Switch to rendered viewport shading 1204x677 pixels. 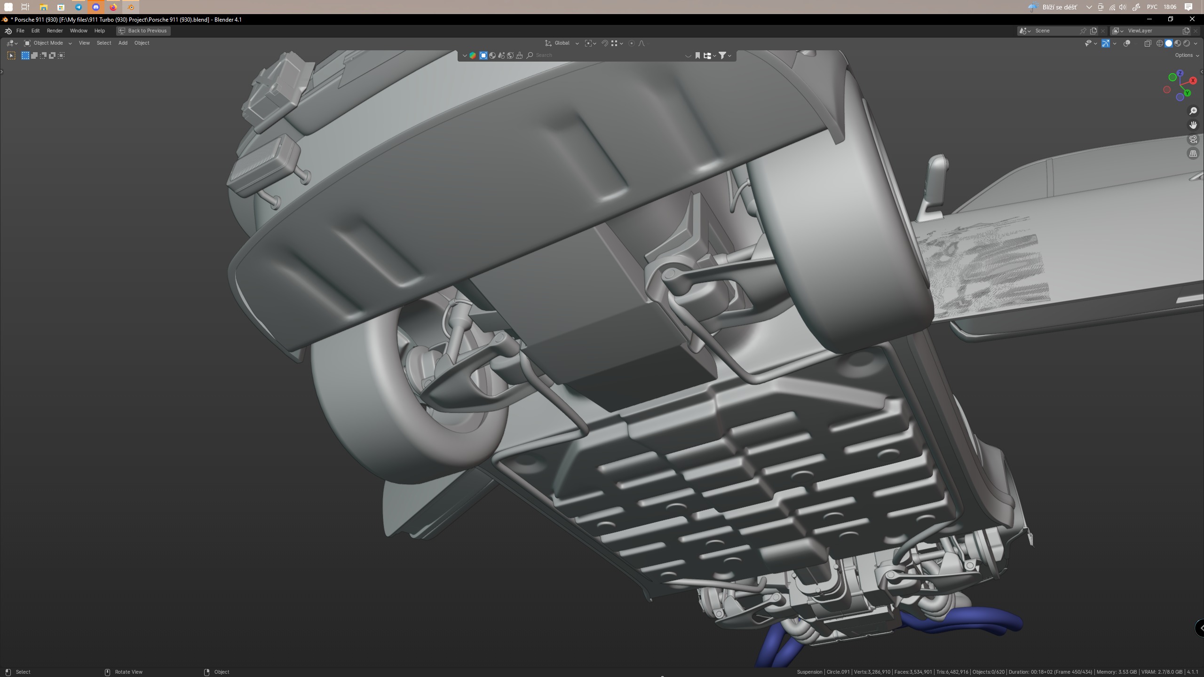1187,43
